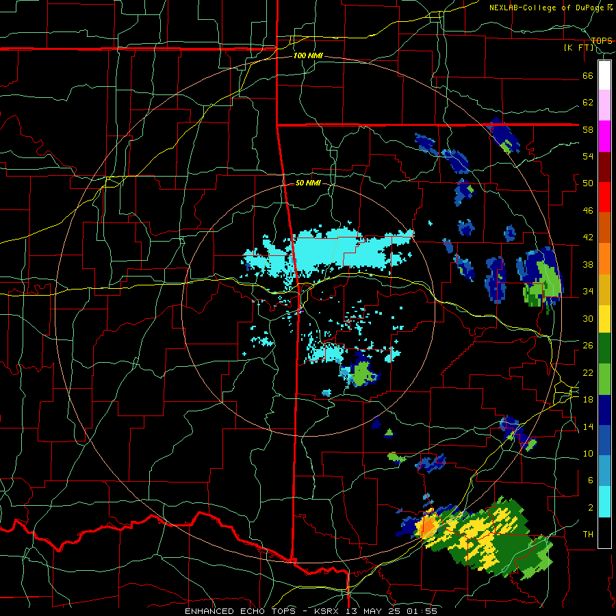Viewport: 616px width, 616px height.
Task: Click the "38" legend value
Action: click(x=588, y=265)
